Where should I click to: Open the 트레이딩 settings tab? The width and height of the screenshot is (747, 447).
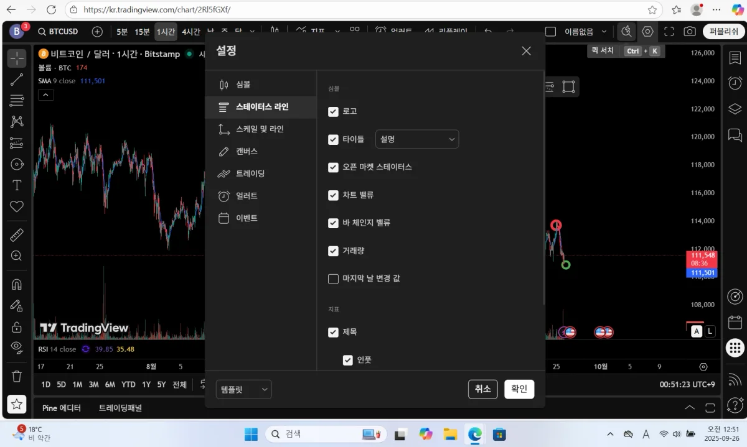point(248,173)
